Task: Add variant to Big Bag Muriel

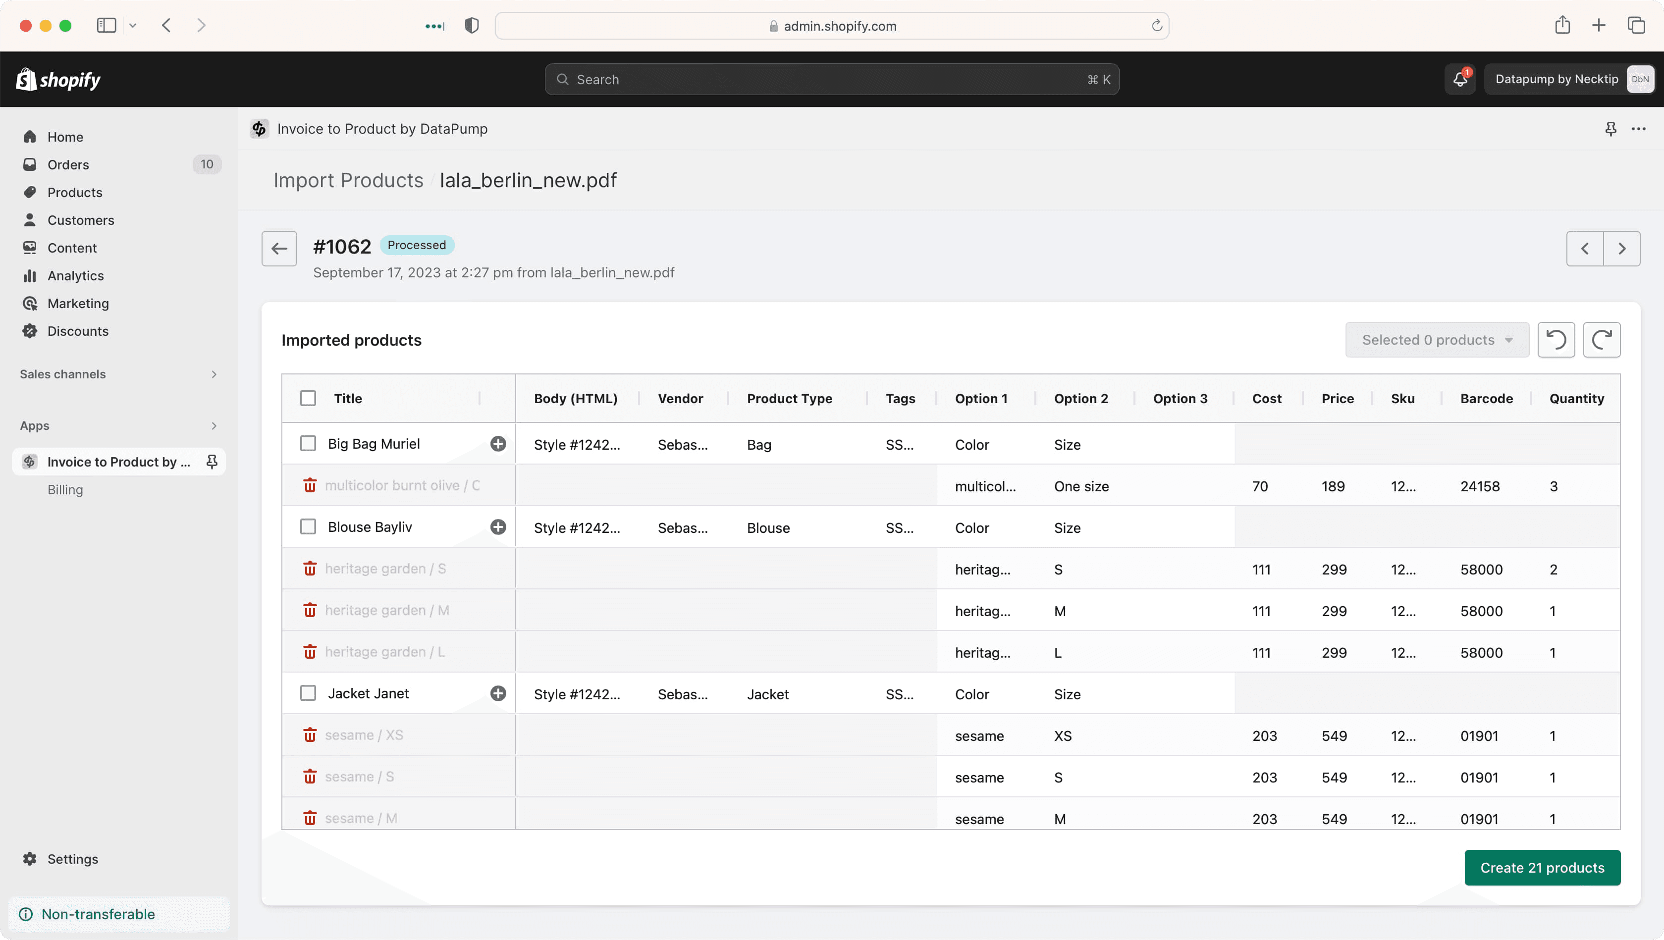Action: pyautogui.click(x=498, y=444)
